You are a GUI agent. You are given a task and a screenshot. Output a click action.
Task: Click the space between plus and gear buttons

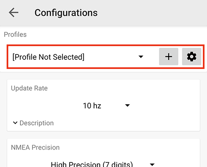click(180, 56)
